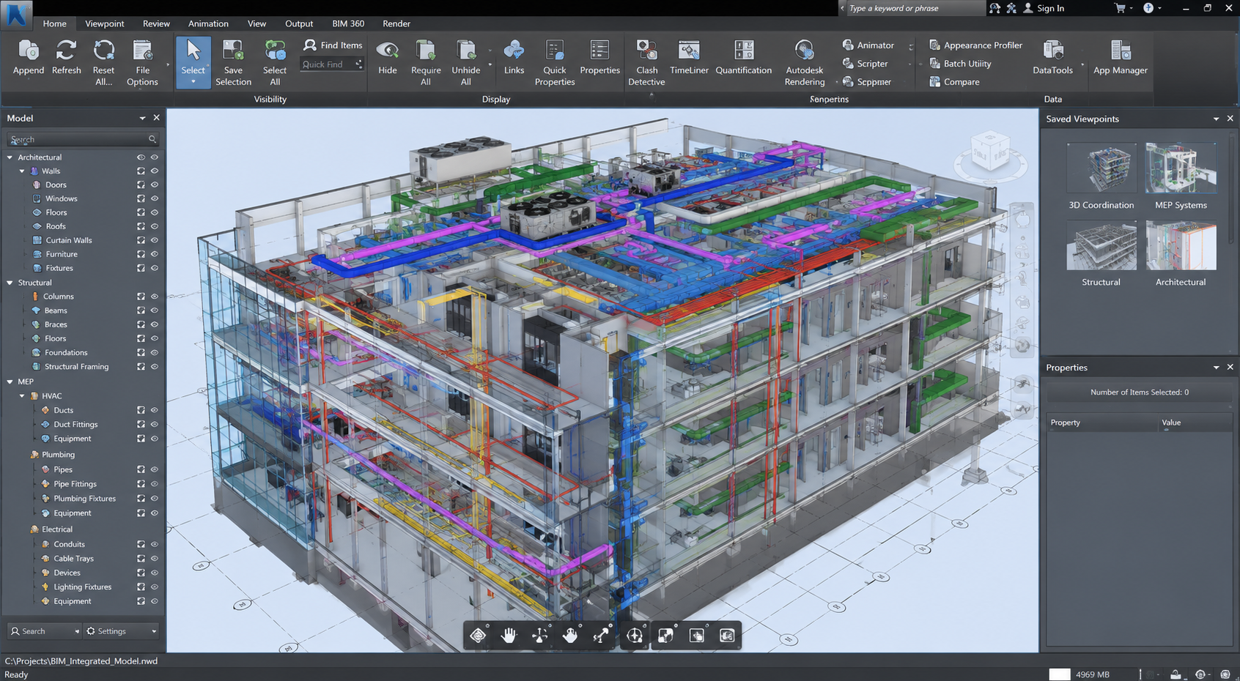Click Save Selection icon
Screen dimensions: 1240x681
(233, 50)
